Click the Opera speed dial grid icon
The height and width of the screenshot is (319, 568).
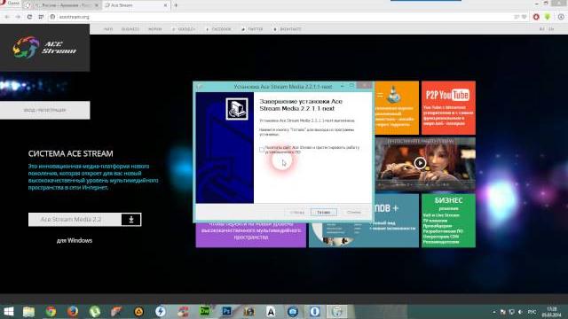pyautogui.click(x=41, y=17)
